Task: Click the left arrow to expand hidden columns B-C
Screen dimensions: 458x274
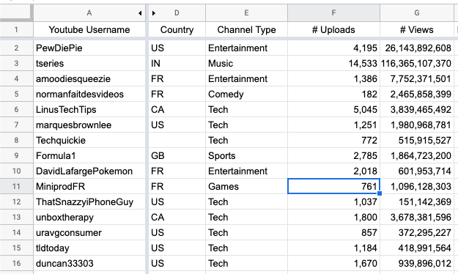Action: pos(140,13)
